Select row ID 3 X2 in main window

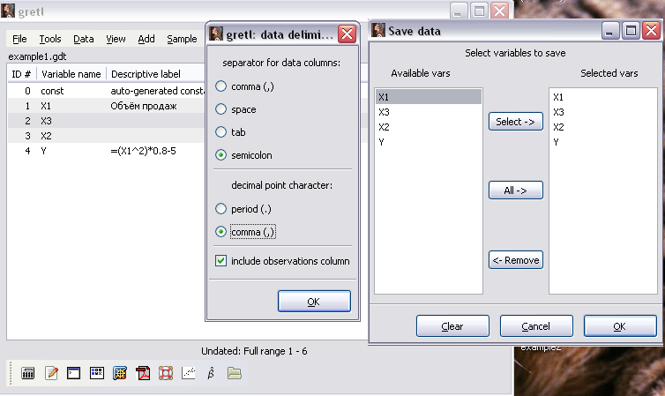tap(106, 136)
